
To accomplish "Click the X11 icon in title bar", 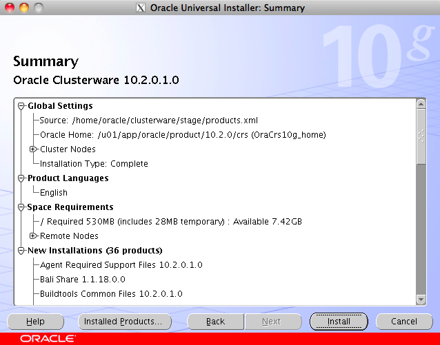I will [x=141, y=8].
